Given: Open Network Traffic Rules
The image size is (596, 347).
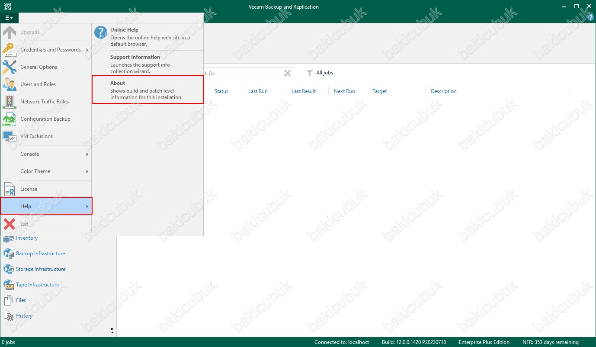Looking at the screenshot, I should pos(46,102).
